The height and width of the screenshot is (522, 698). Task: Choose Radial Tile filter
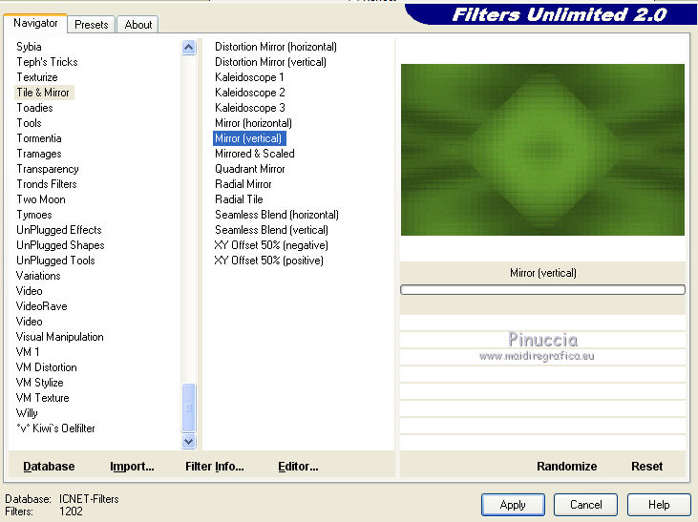click(239, 199)
